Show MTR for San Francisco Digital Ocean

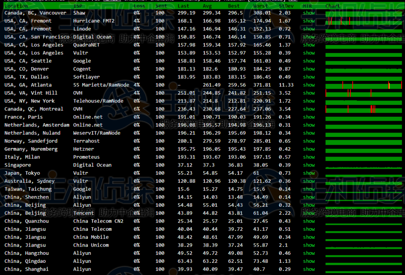(x=309, y=37)
